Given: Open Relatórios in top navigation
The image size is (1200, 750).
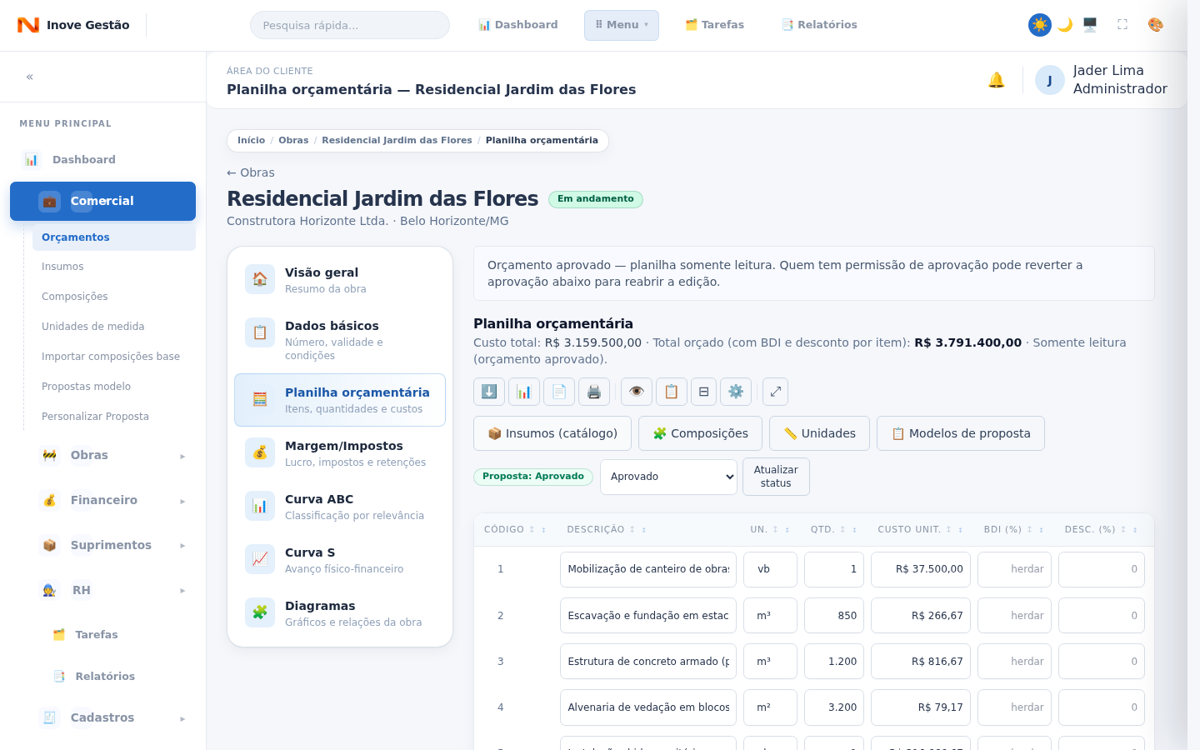Looking at the screenshot, I should click(x=819, y=25).
